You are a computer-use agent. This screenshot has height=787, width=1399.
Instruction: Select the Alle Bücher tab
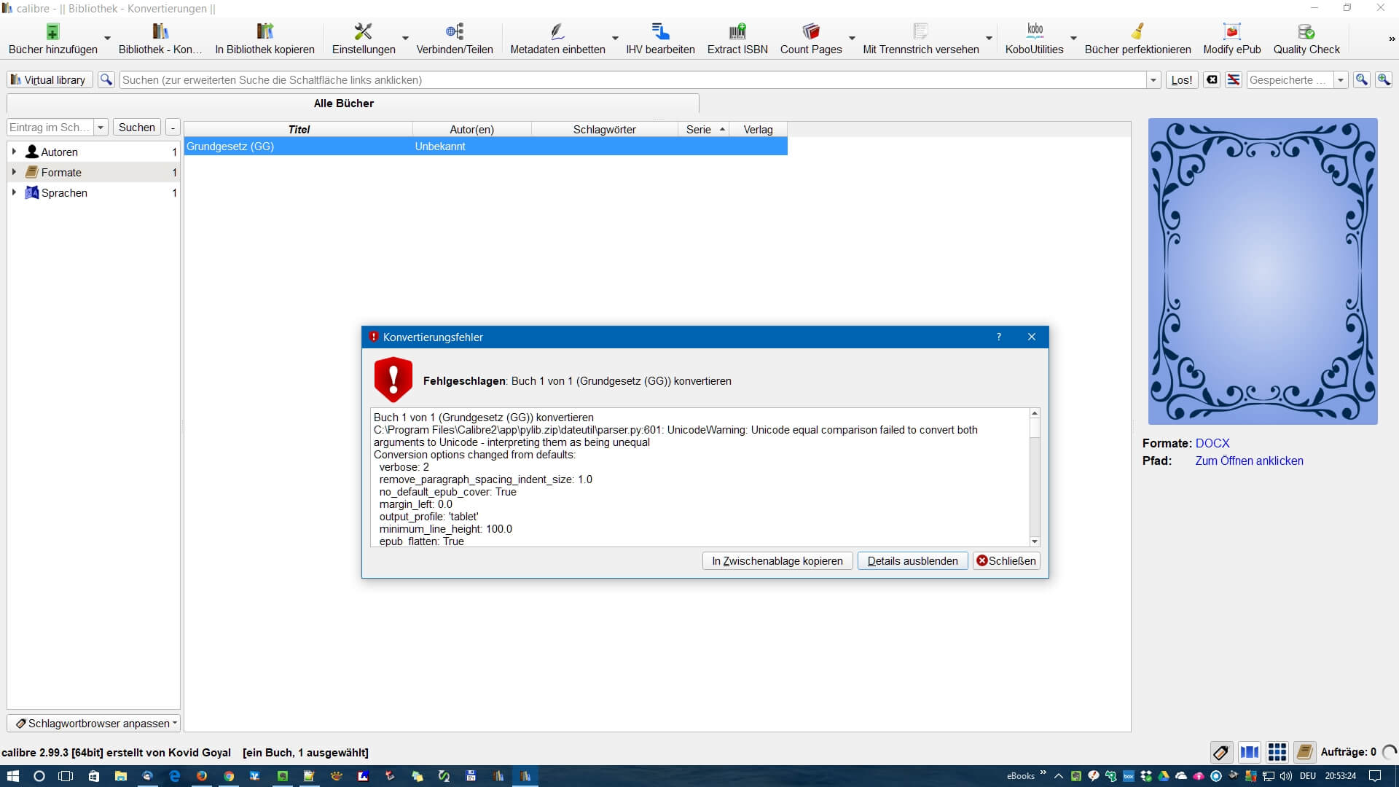(344, 103)
